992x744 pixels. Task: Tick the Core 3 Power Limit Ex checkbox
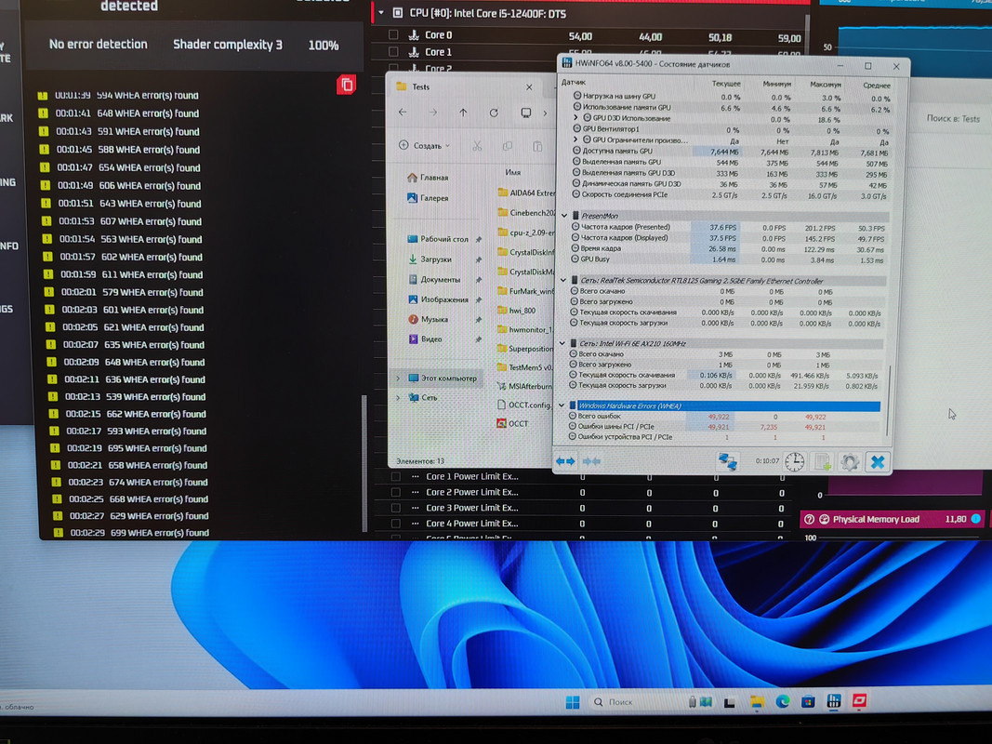(x=395, y=508)
